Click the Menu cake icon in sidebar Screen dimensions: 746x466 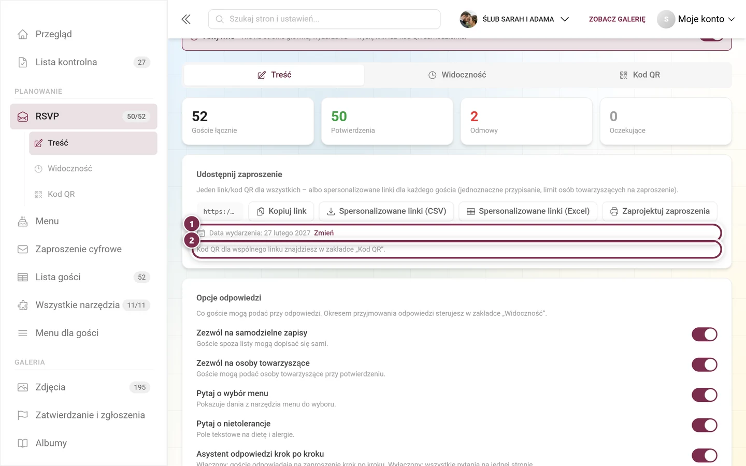point(23,221)
